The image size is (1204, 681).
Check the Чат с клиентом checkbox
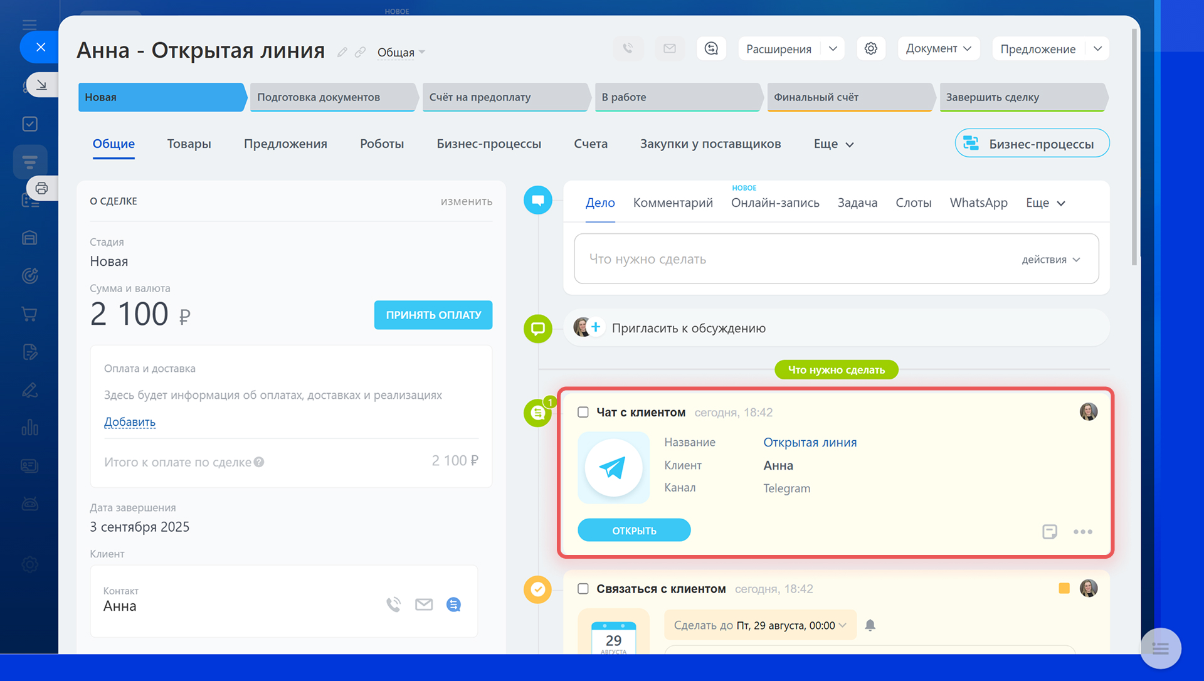tap(583, 413)
